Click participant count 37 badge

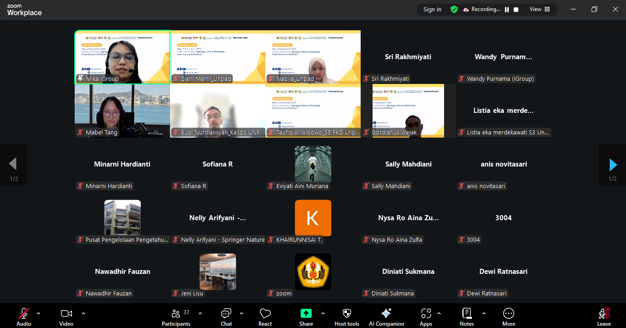(x=187, y=312)
